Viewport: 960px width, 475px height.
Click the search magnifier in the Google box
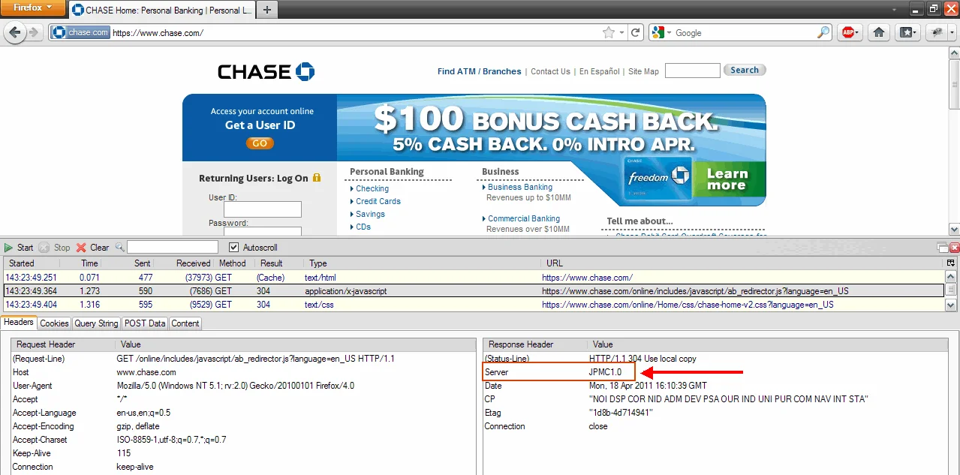(823, 32)
